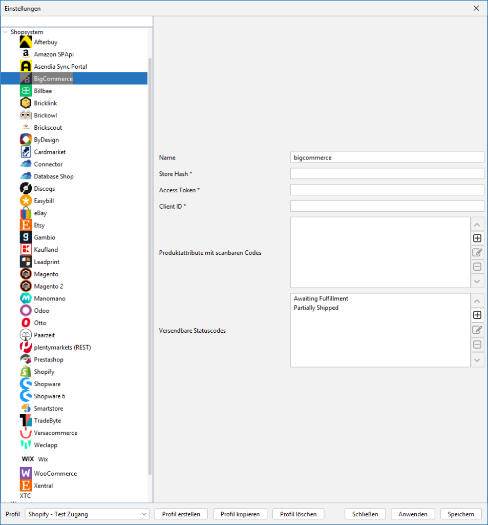Click the Amazon SPApi icon

(26, 54)
